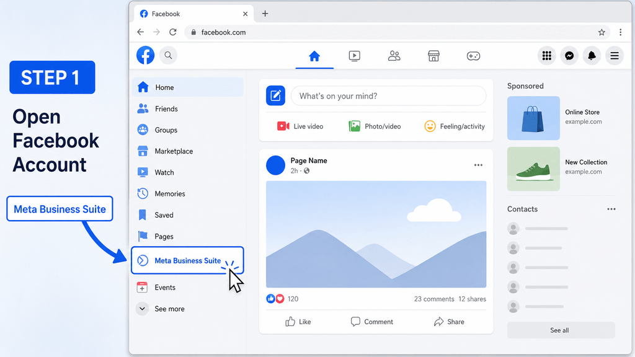Screen dimensions: 635x357
Task: Open Messenger chat icon
Action: (x=569, y=55)
